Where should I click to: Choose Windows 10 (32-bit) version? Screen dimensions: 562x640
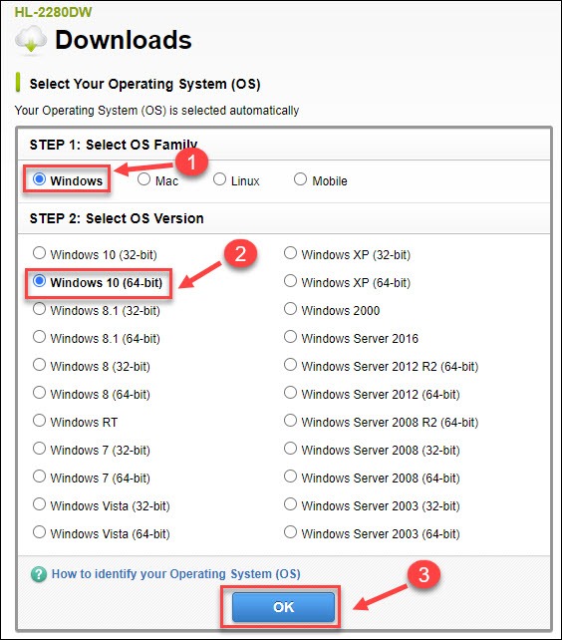[39, 253]
